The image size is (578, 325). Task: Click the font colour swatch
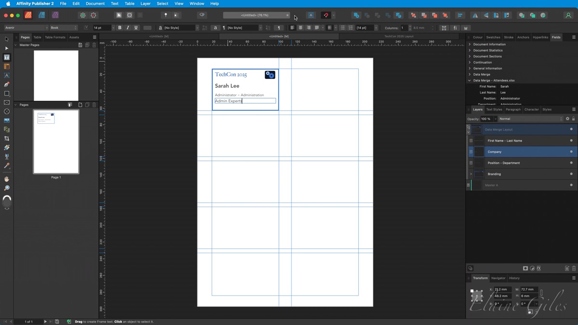pos(147,28)
